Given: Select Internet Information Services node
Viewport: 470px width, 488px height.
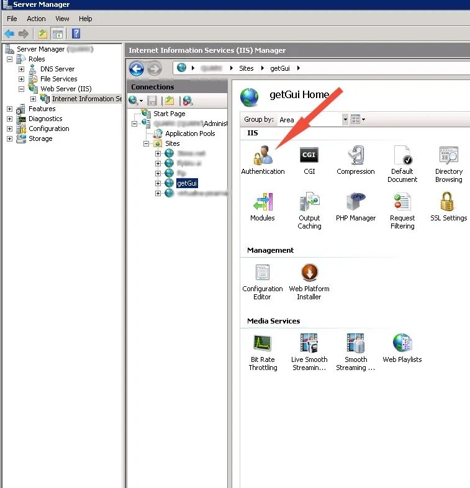Looking at the screenshot, I should 87,99.
